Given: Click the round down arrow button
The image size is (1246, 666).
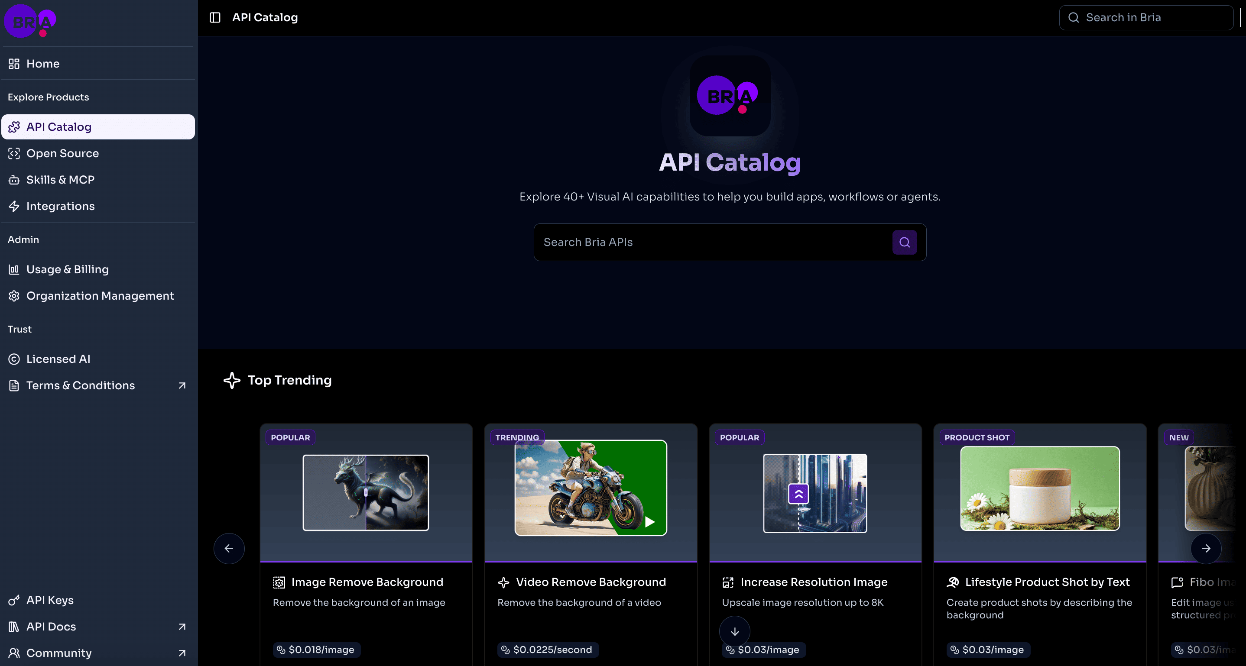Looking at the screenshot, I should click(x=735, y=631).
